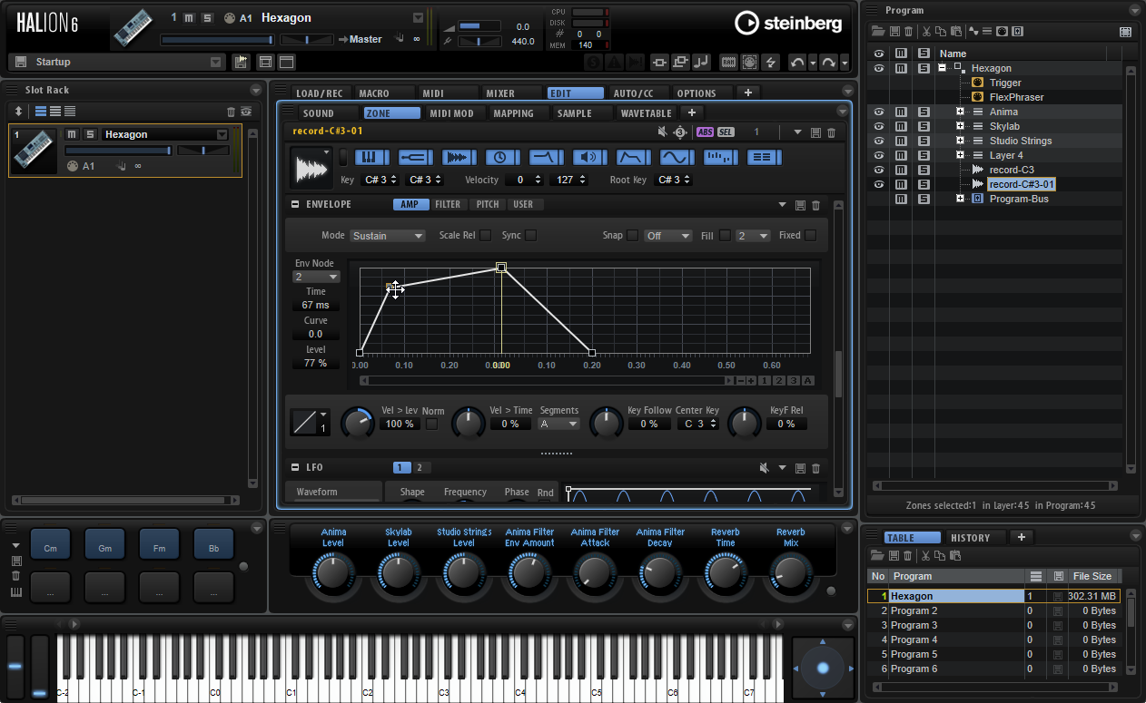Click the envelope Level value field showing 77 %
Viewport: 1146px width, 703px height.
tap(316, 363)
